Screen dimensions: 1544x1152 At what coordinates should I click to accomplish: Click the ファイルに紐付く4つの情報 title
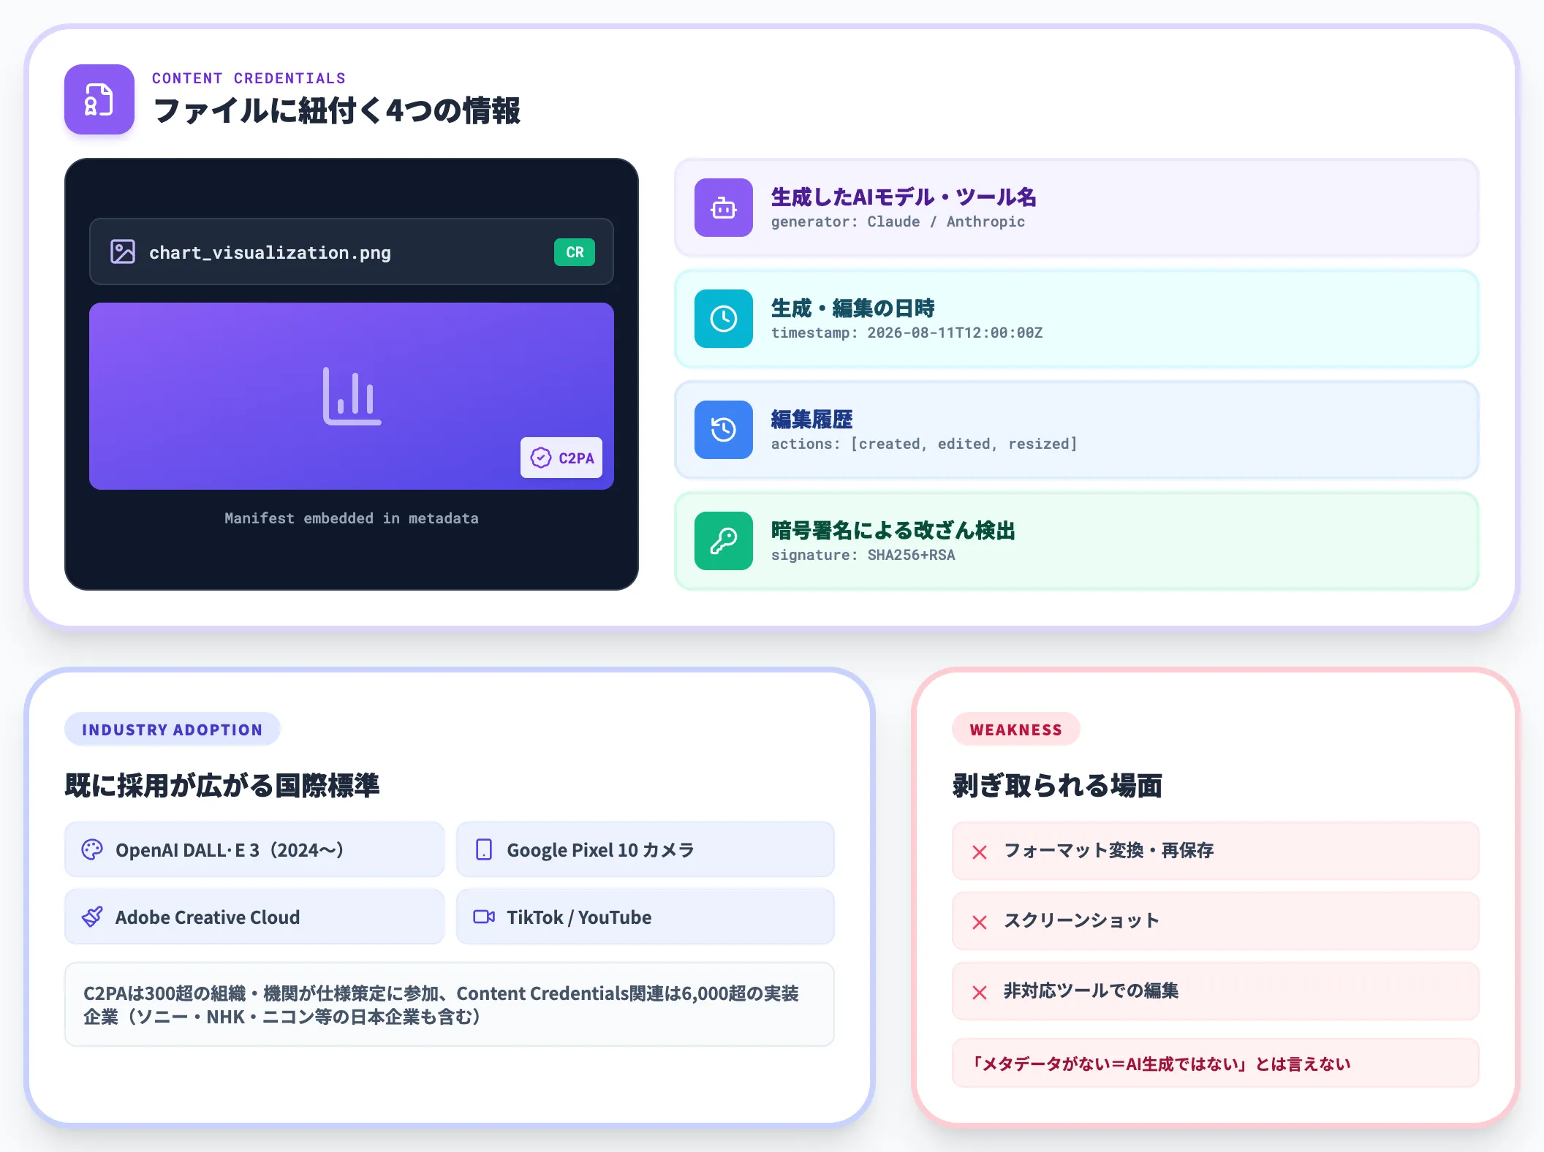click(x=336, y=110)
